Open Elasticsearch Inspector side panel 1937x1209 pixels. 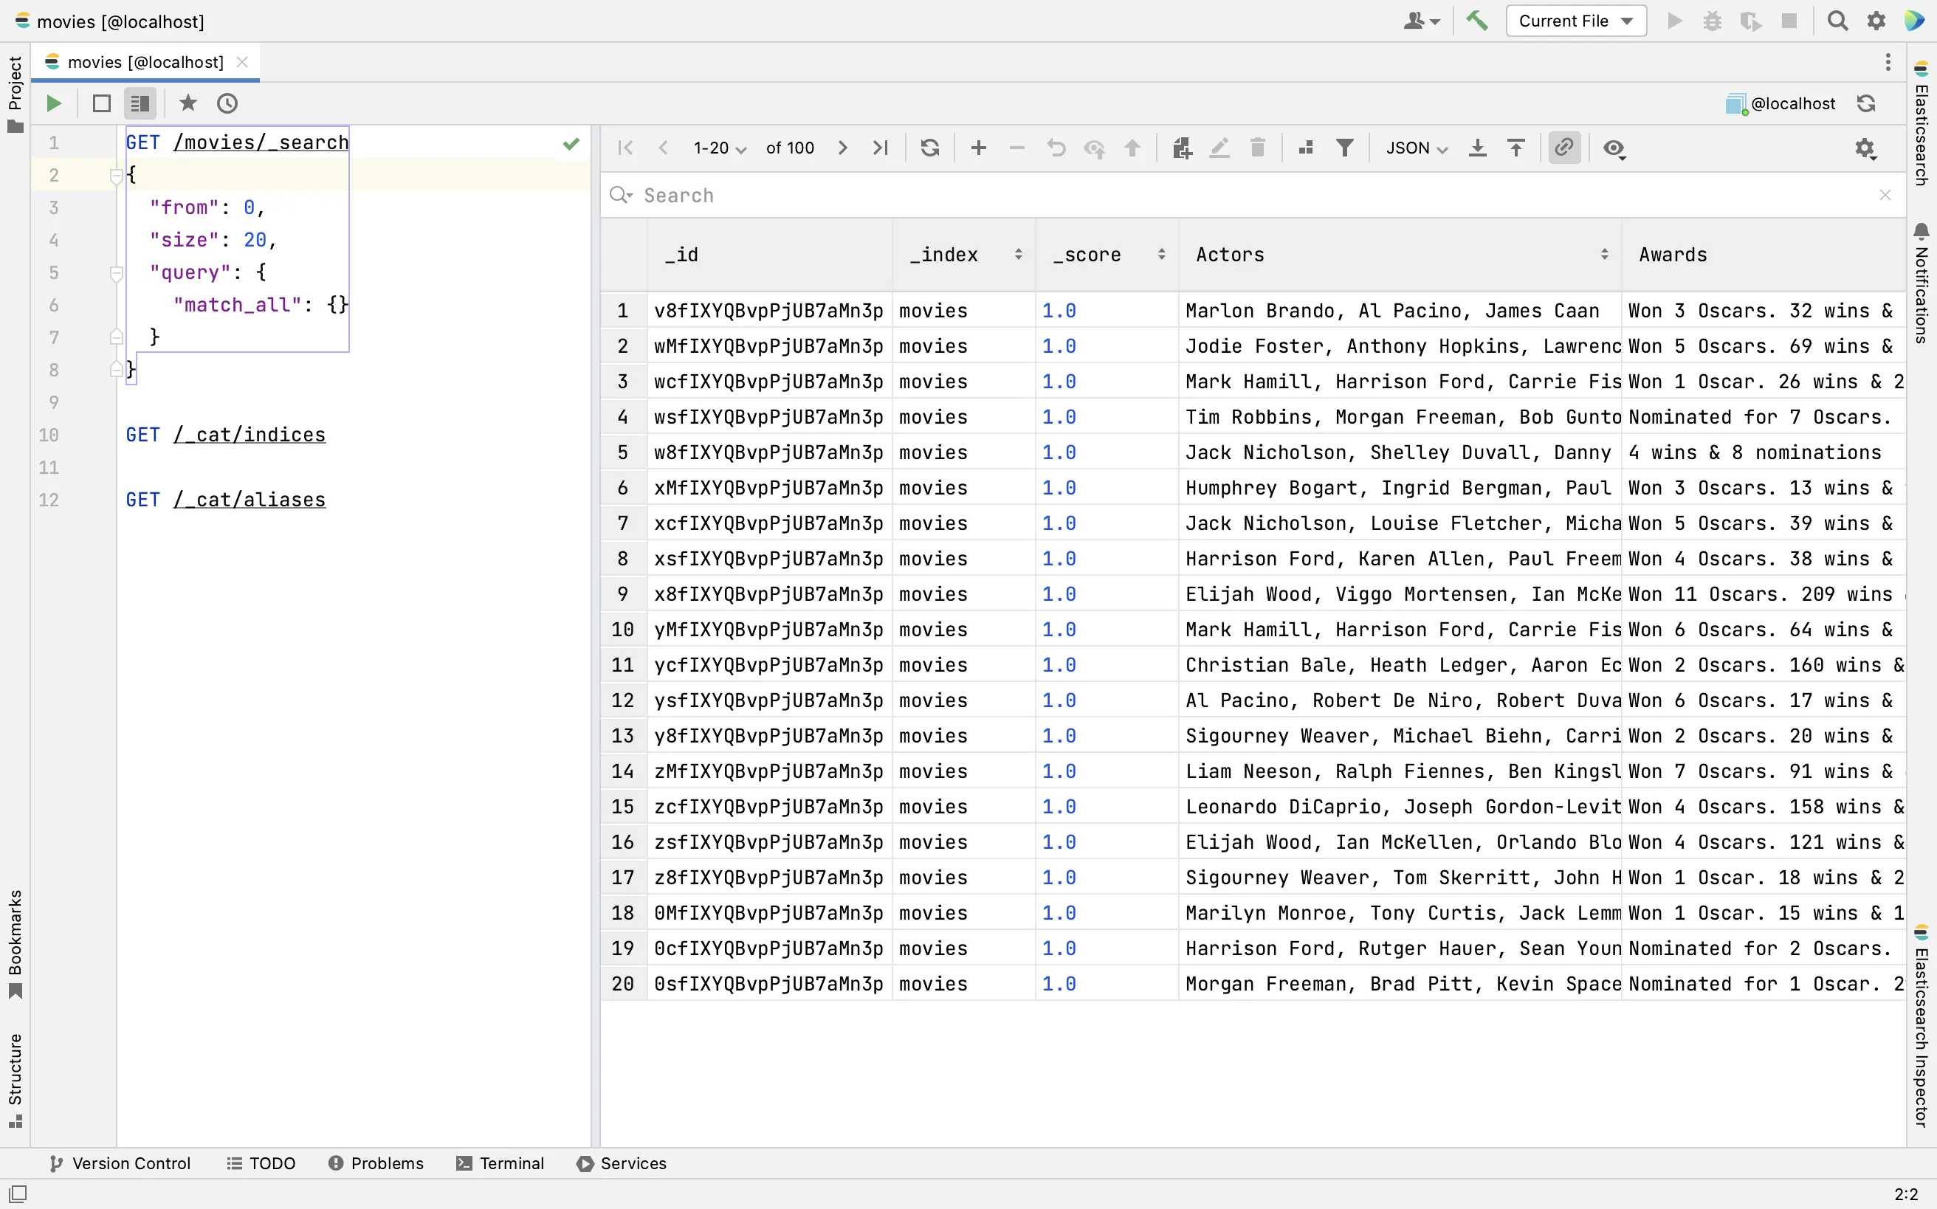pyautogui.click(x=1921, y=1026)
